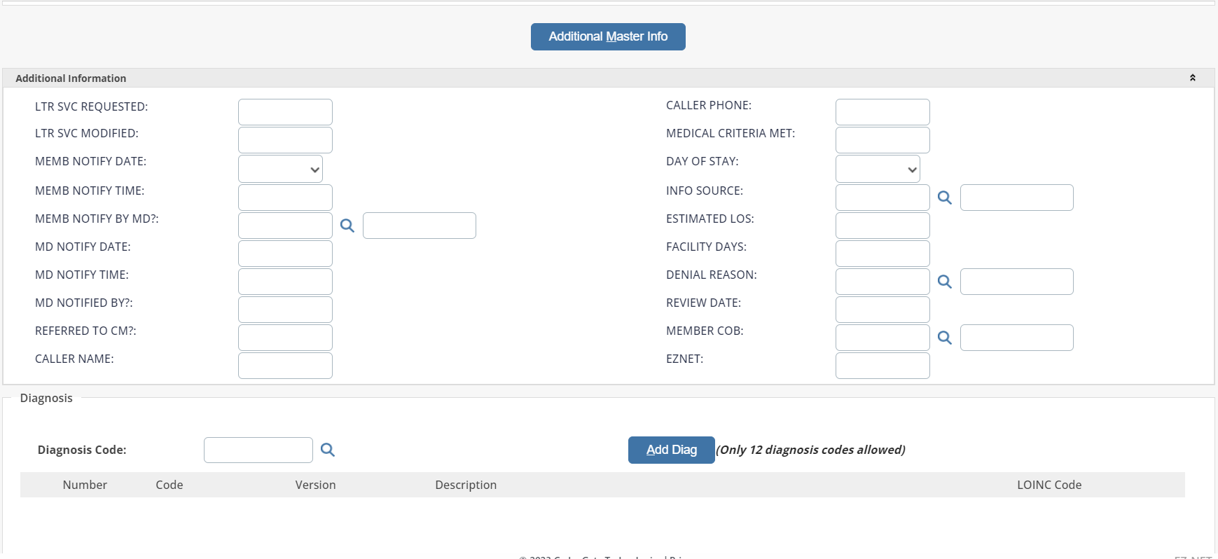The height and width of the screenshot is (559, 1218).
Task: Click the Diagnosis Code input box
Action: (x=258, y=450)
